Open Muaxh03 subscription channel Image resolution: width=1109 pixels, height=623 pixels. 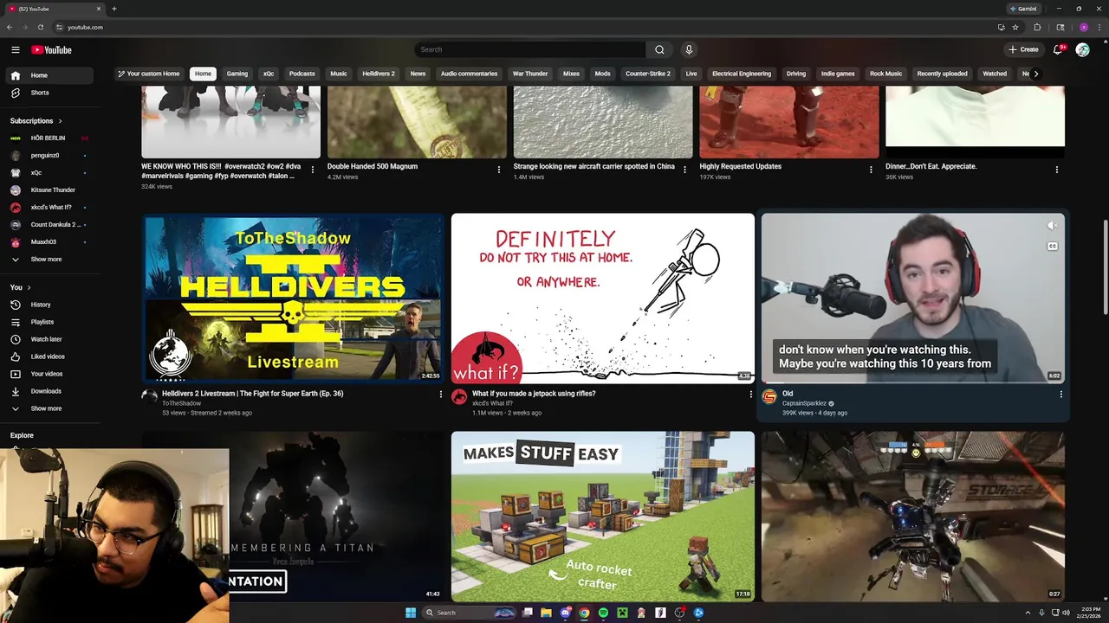49,241
